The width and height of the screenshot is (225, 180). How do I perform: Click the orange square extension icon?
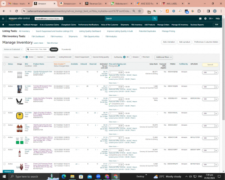pyautogui.click(x=167, y=11)
